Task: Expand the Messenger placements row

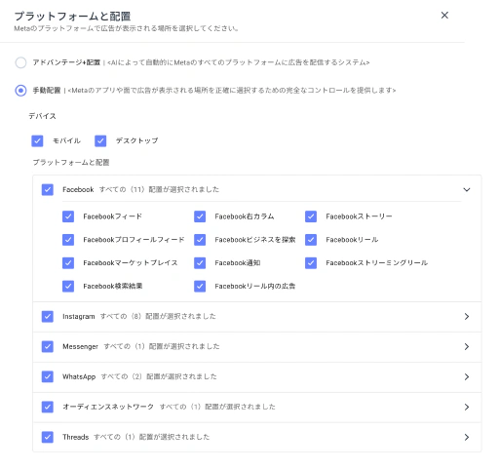Action: tap(467, 347)
